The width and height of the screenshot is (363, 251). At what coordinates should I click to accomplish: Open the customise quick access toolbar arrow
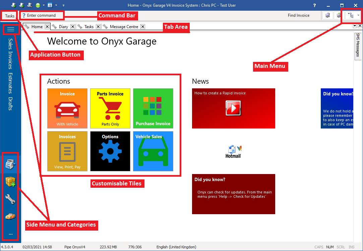click(x=63, y=5)
